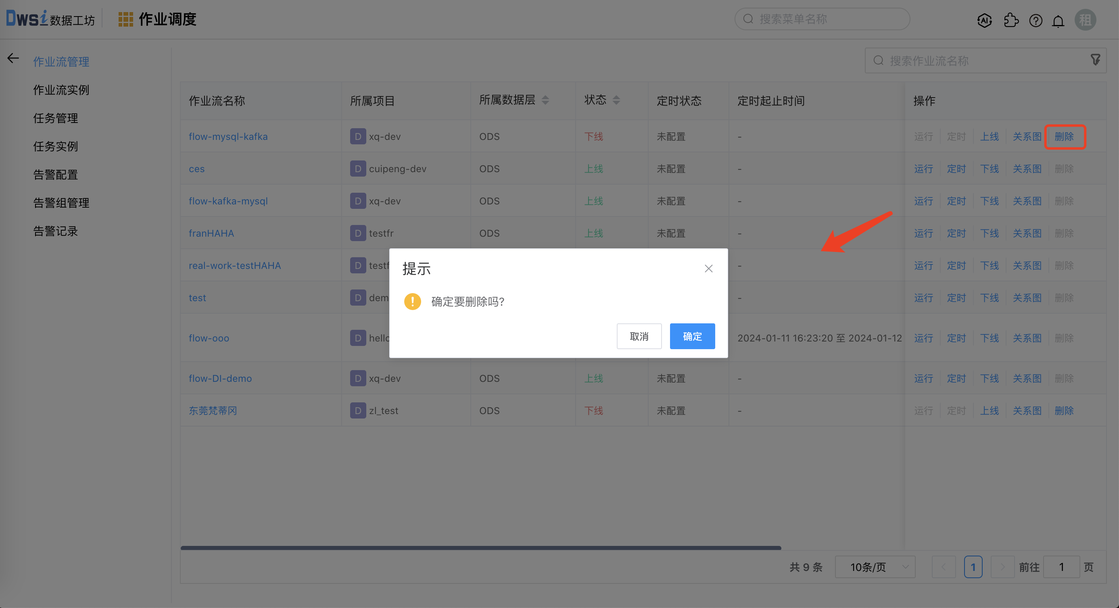The width and height of the screenshot is (1119, 608).
Task: Sort the 状态 column
Action: (x=616, y=100)
